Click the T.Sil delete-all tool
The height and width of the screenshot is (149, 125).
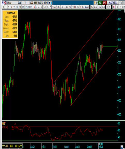pyautogui.click(x=73, y=7)
